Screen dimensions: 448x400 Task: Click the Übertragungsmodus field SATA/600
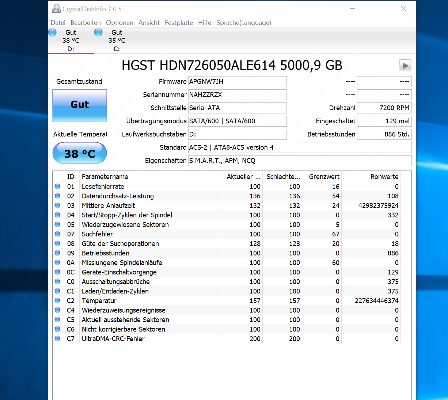pos(238,121)
